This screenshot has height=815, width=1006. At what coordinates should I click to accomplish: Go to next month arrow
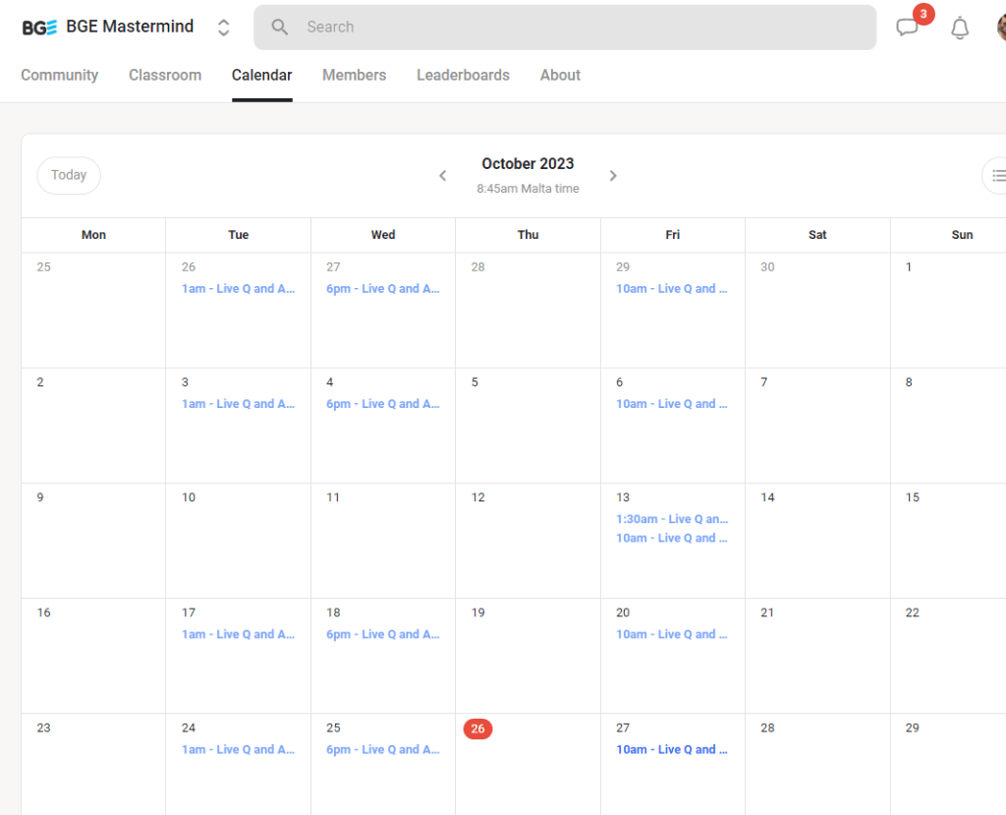point(613,176)
